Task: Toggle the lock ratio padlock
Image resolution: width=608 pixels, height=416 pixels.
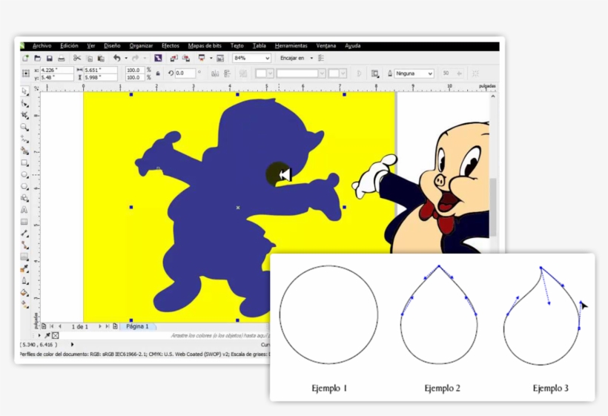Action: pos(158,73)
